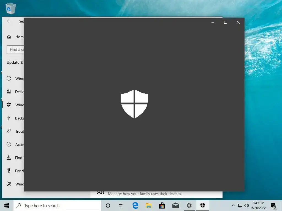
Task: Open Cortana circle on taskbar
Action: pyautogui.click(x=108, y=206)
